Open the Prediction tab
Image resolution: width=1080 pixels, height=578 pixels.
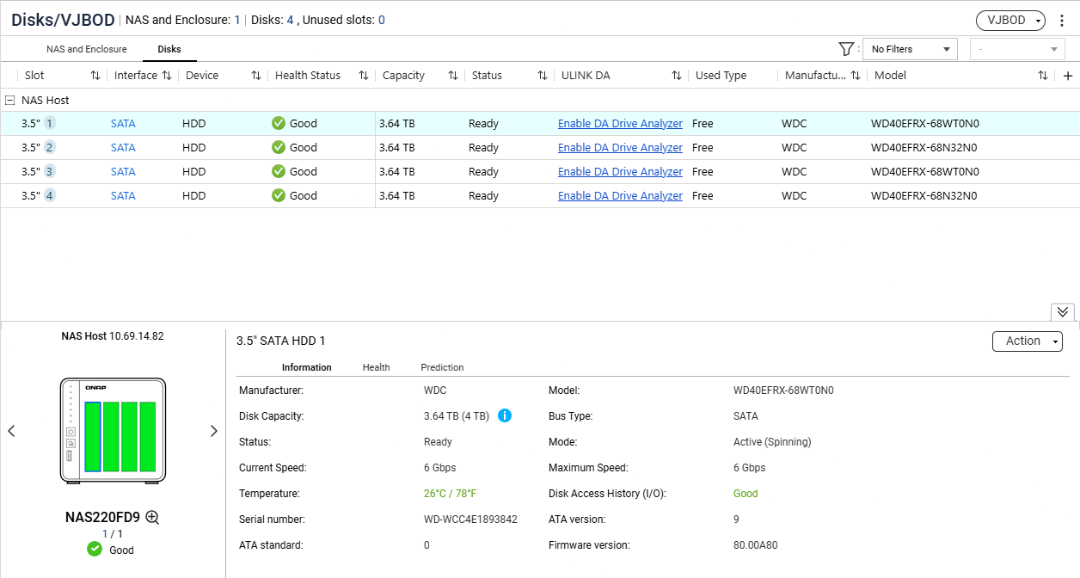coord(442,367)
